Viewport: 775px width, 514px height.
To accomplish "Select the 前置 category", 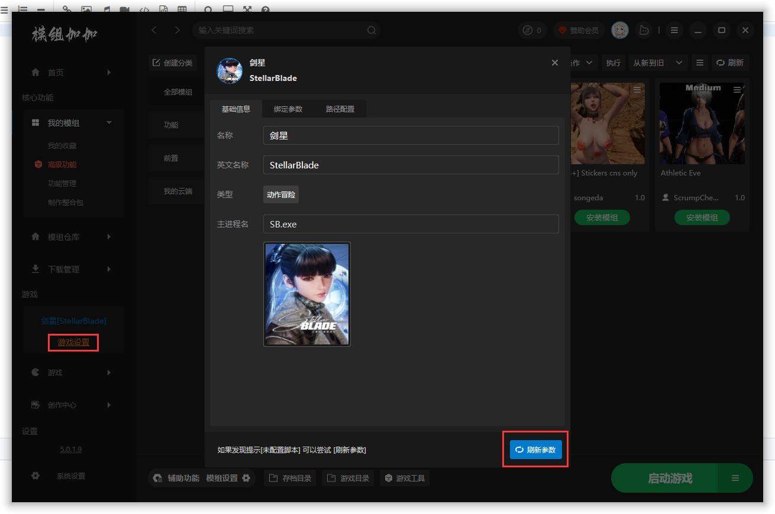I will pyautogui.click(x=171, y=158).
